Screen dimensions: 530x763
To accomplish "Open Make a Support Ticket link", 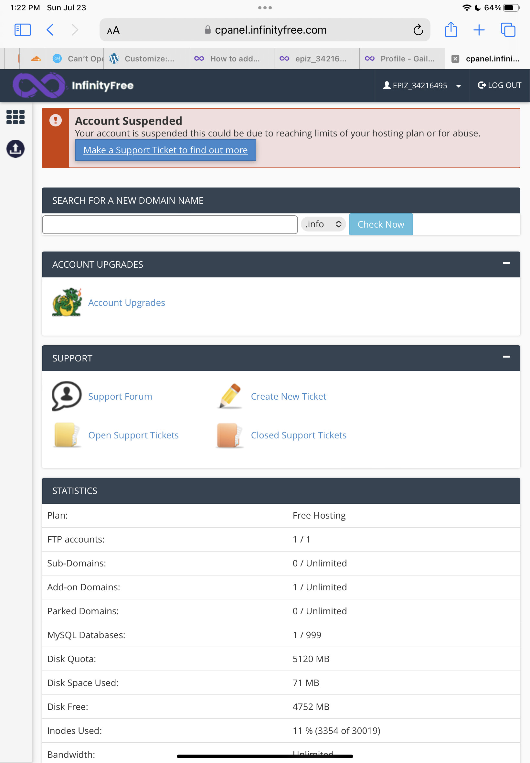I will coord(165,150).
